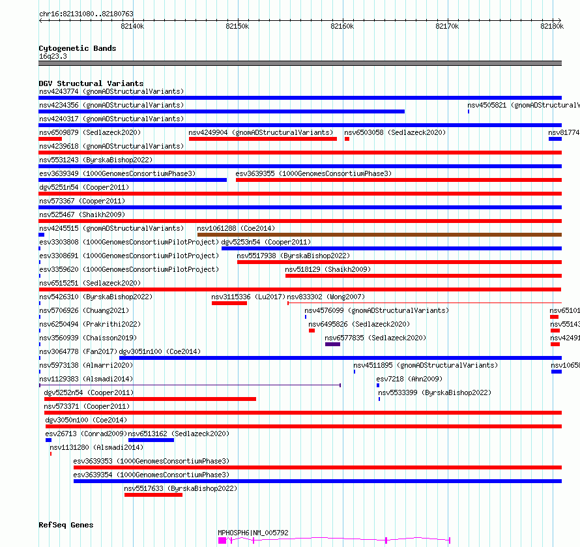Click the nsv5706926 Chuang2021 label
The width and height of the screenshot is (580, 547).
84,310
